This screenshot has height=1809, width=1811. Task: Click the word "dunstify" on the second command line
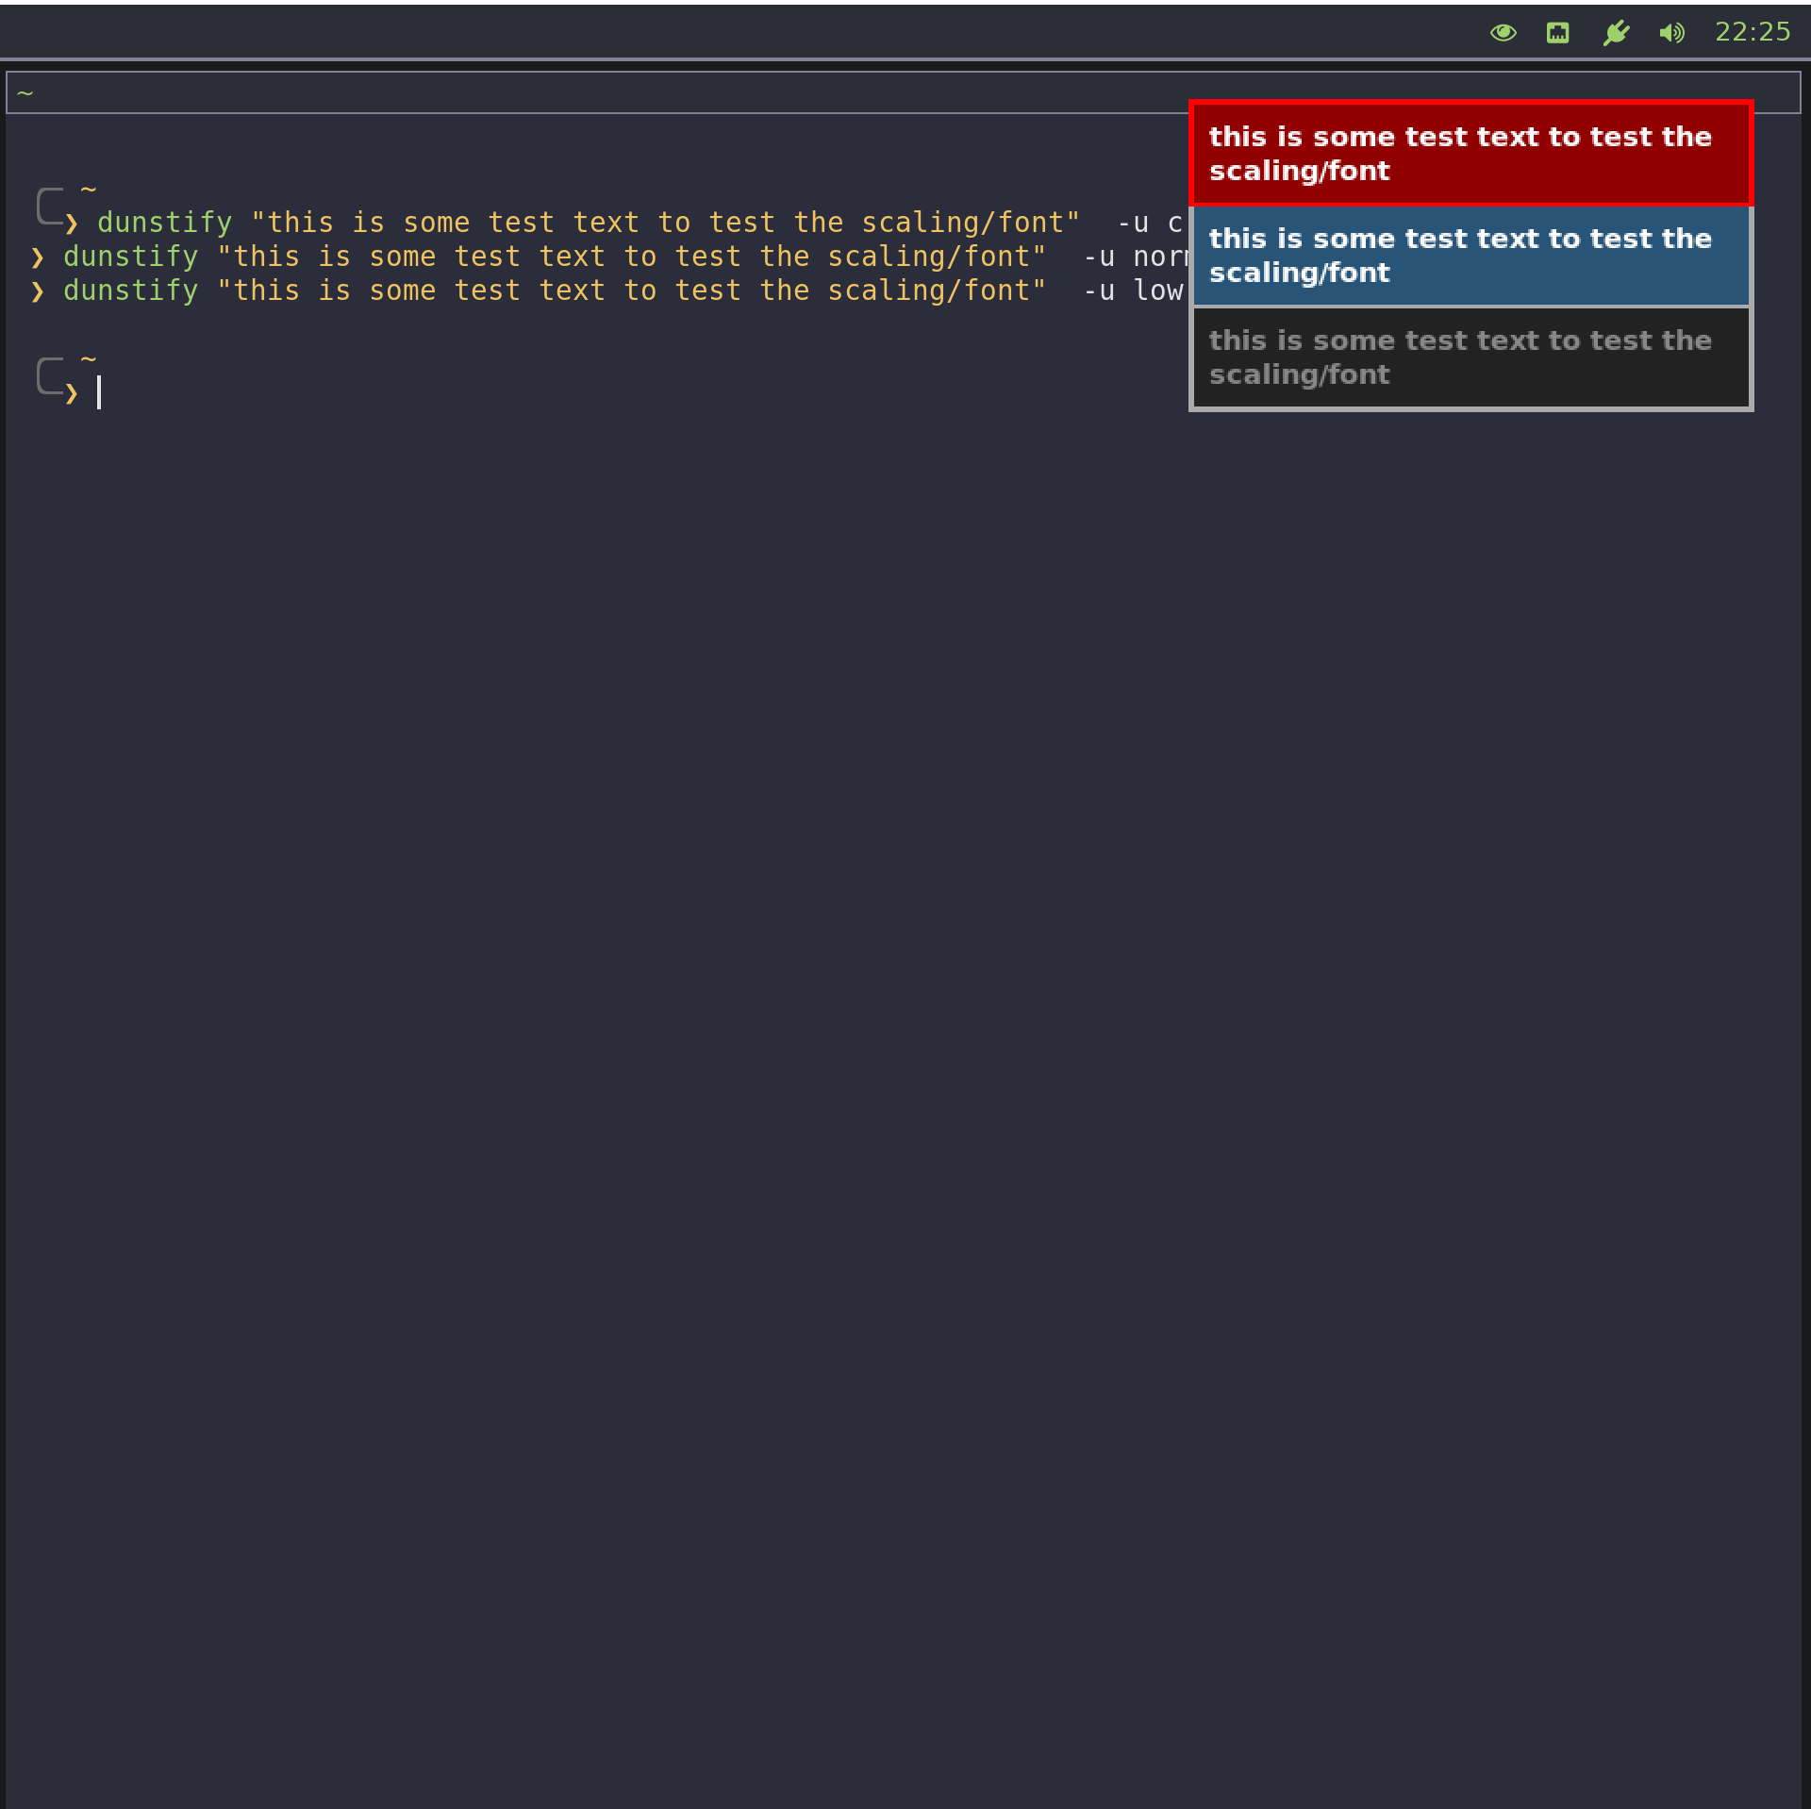coord(130,257)
